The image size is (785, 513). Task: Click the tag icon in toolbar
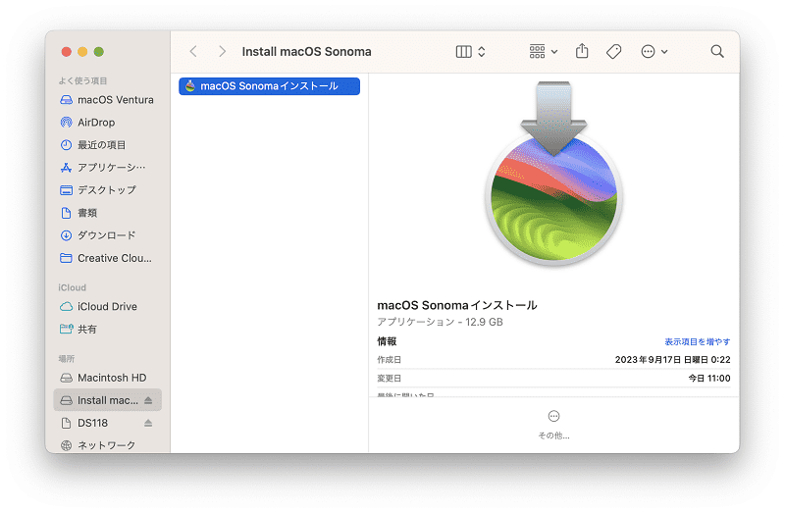(x=614, y=52)
